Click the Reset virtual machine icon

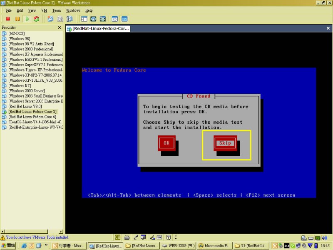(37, 19)
